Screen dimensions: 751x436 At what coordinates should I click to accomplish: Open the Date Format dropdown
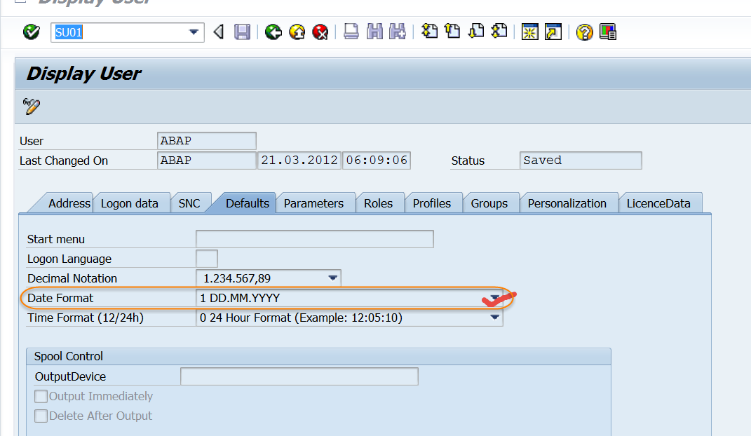pyautogui.click(x=495, y=298)
